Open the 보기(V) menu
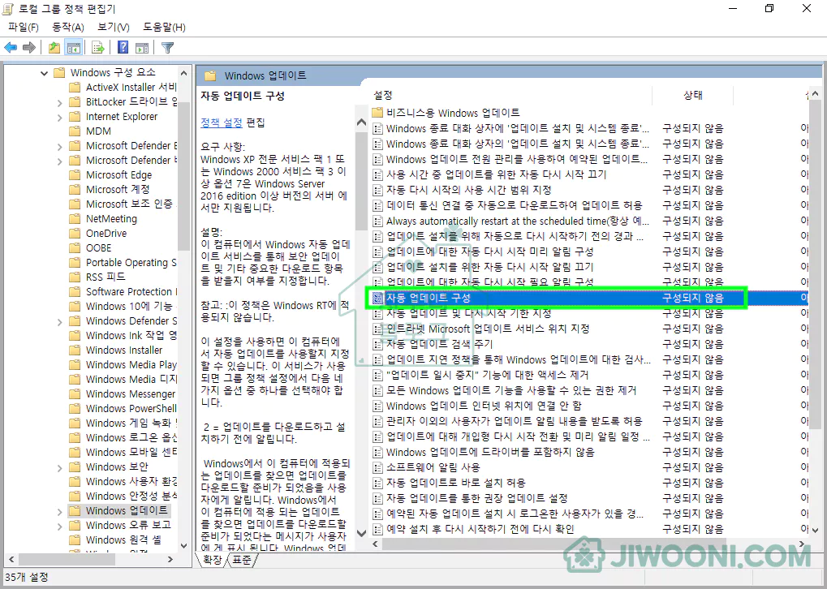 pos(114,27)
